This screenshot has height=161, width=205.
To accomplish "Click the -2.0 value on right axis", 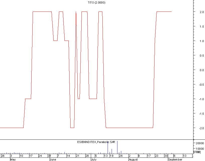I will 201,128.
